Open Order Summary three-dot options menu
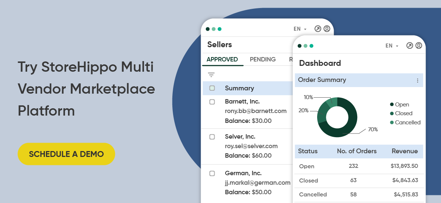The width and height of the screenshot is (441, 203). (x=417, y=80)
